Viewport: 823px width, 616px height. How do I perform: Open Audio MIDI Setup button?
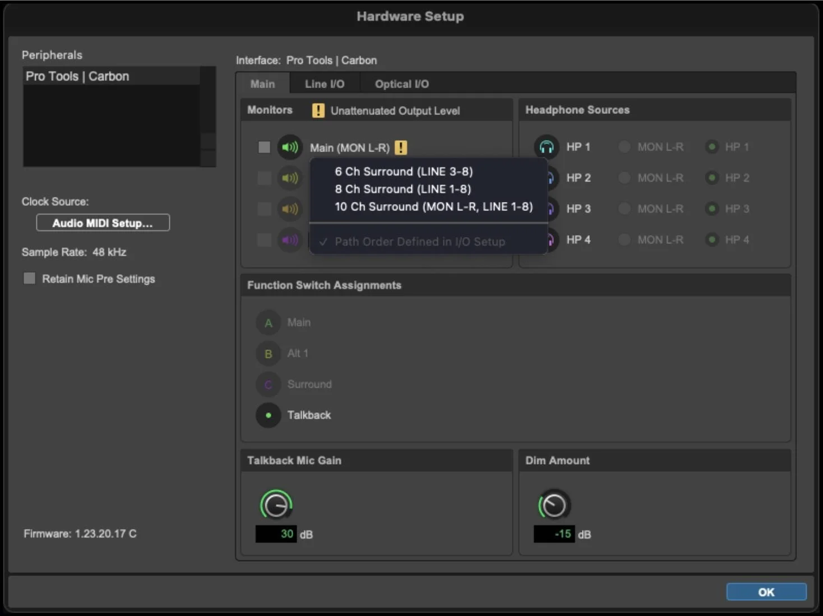click(x=103, y=223)
